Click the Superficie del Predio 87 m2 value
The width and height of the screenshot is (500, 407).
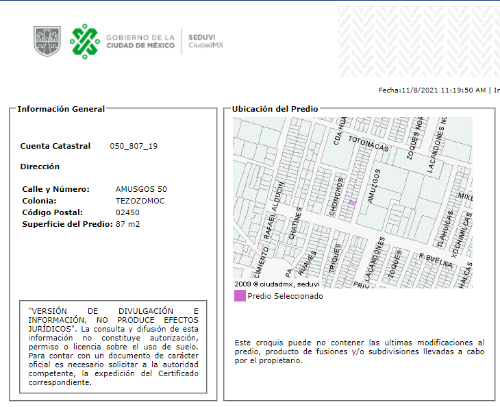pos(128,224)
